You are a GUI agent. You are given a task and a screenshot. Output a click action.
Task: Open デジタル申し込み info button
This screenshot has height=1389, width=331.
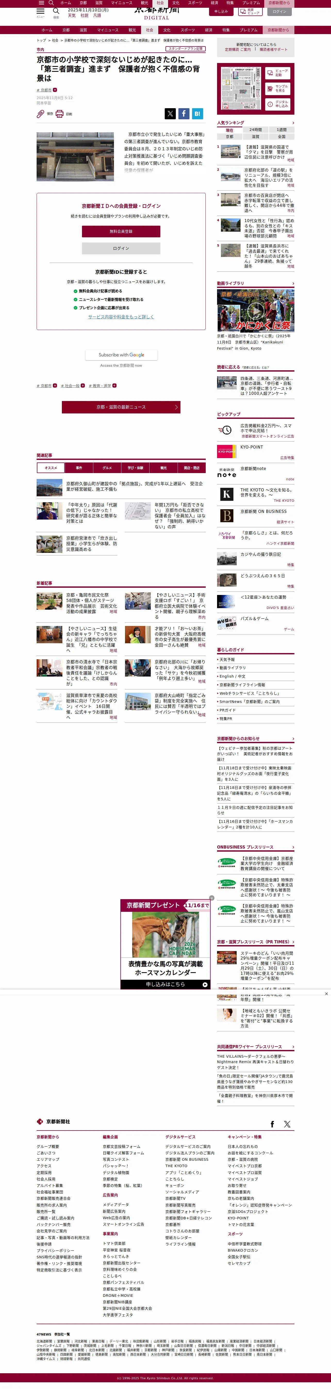pyautogui.click(x=278, y=104)
